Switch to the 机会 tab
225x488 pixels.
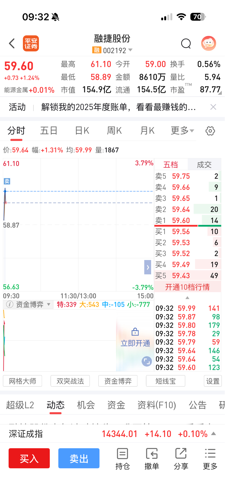click(86, 405)
